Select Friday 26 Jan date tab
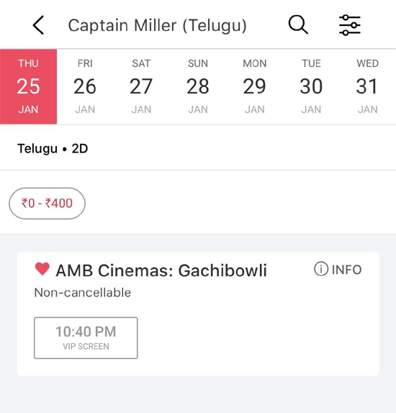 click(85, 86)
